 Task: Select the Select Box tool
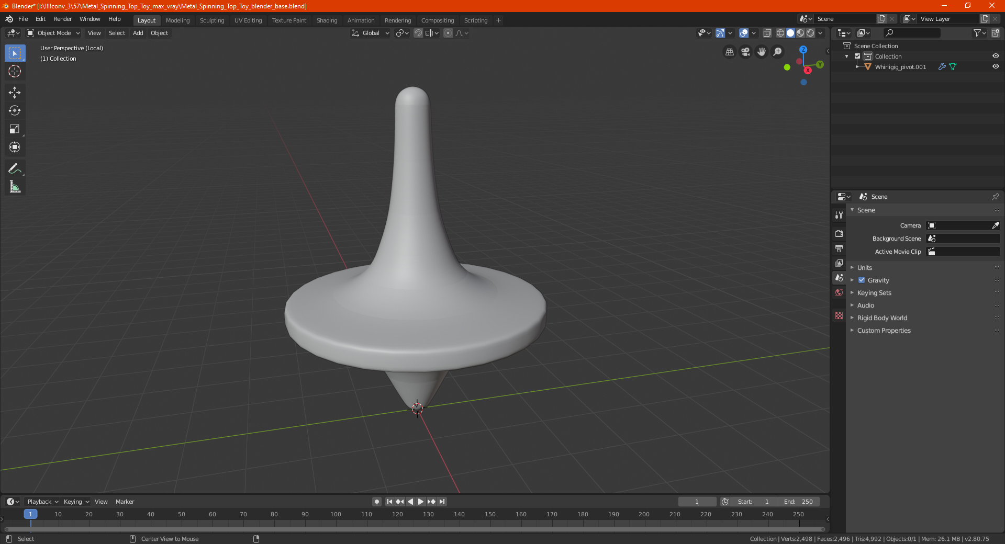tap(15, 53)
